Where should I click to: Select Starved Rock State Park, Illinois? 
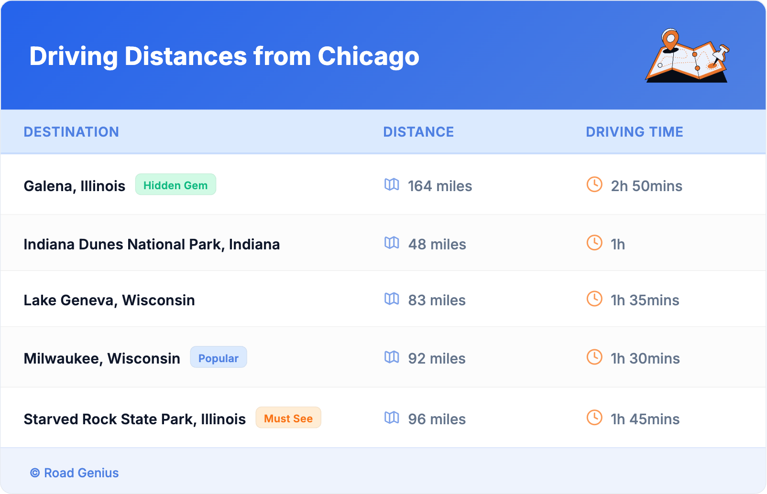[x=135, y=419]
